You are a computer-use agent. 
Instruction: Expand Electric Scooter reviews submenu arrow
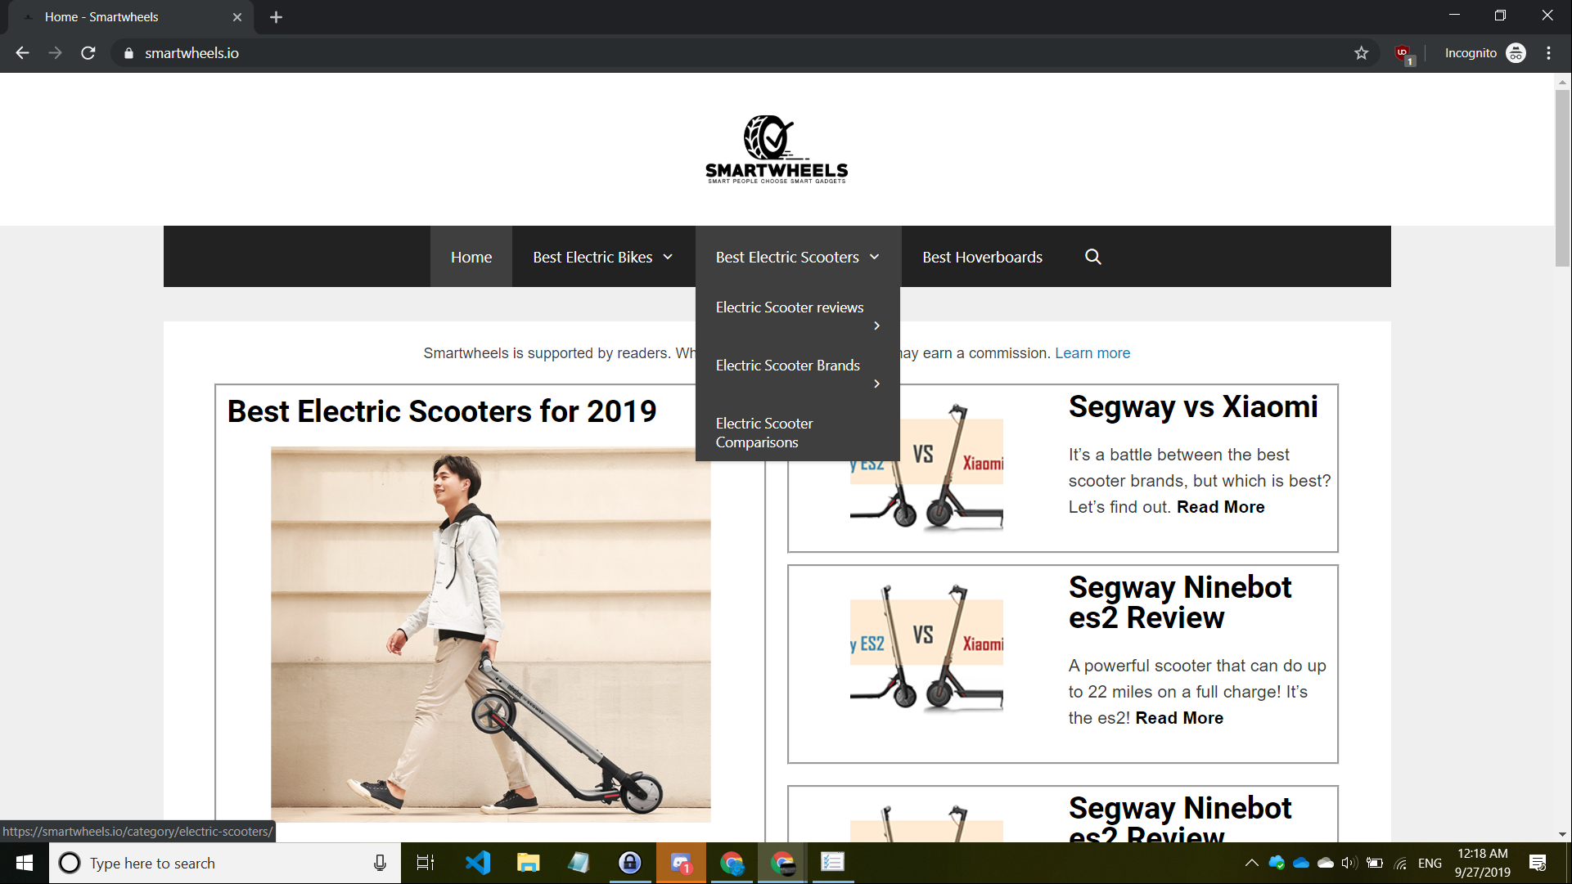pos(876,325)
